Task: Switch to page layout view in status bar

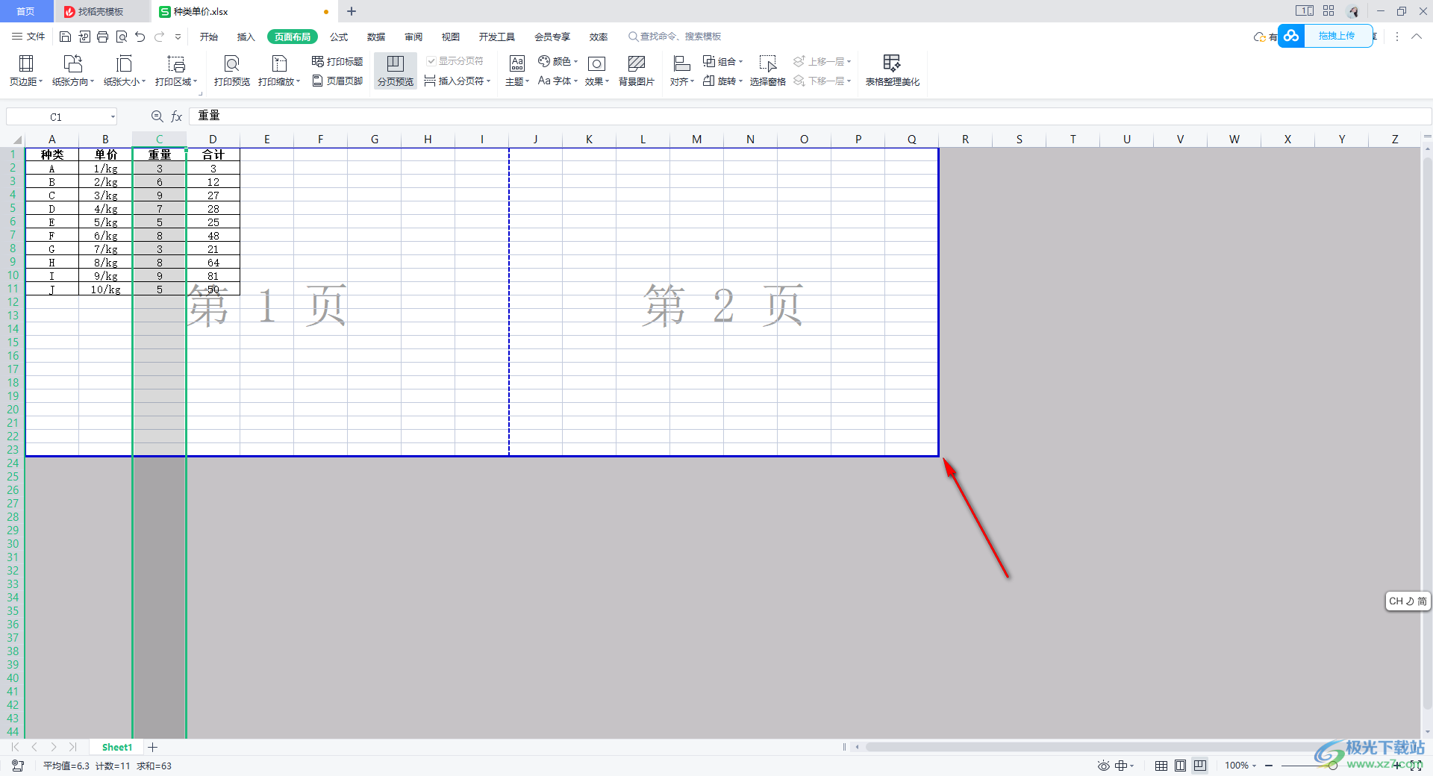Action: point(1180,766)
